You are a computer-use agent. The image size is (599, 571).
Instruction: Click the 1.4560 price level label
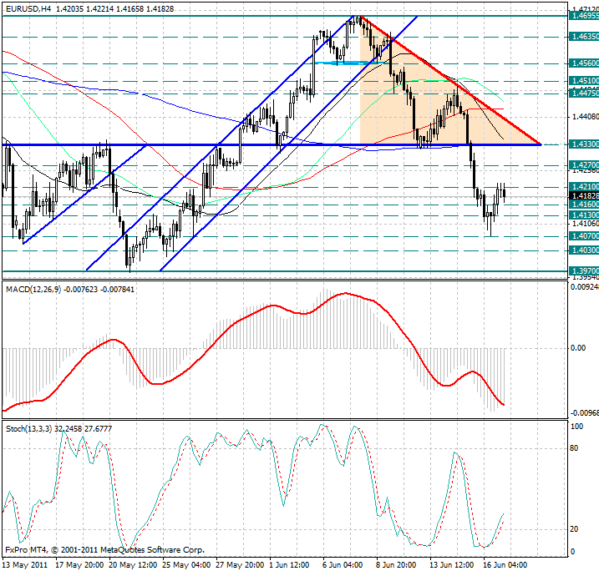click(584, 63)
